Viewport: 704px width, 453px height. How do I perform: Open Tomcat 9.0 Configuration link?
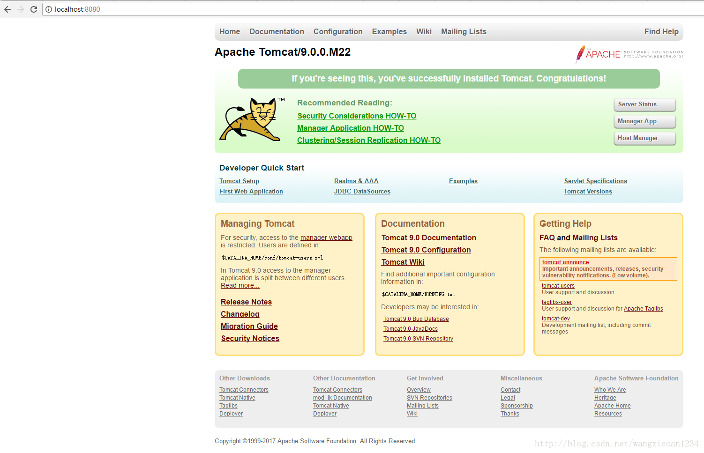426,250
